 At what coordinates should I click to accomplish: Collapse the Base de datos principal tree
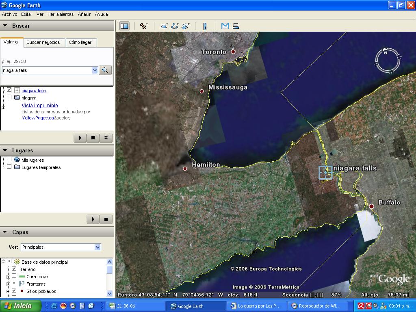3,262
